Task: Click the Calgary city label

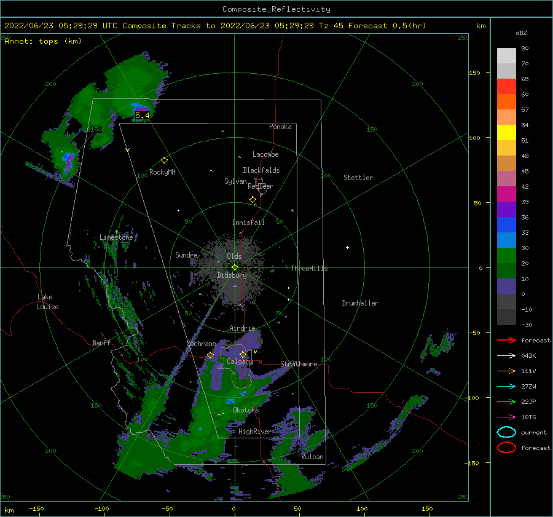Action: pos(240,361)
